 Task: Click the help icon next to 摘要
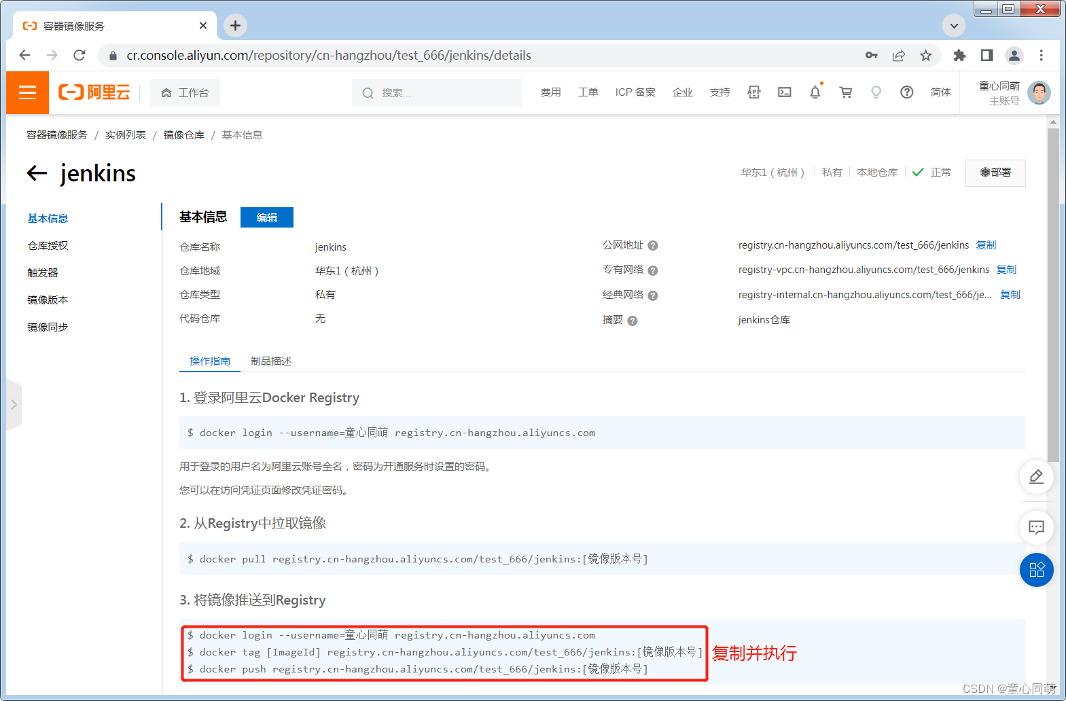(x=633, y=321)
